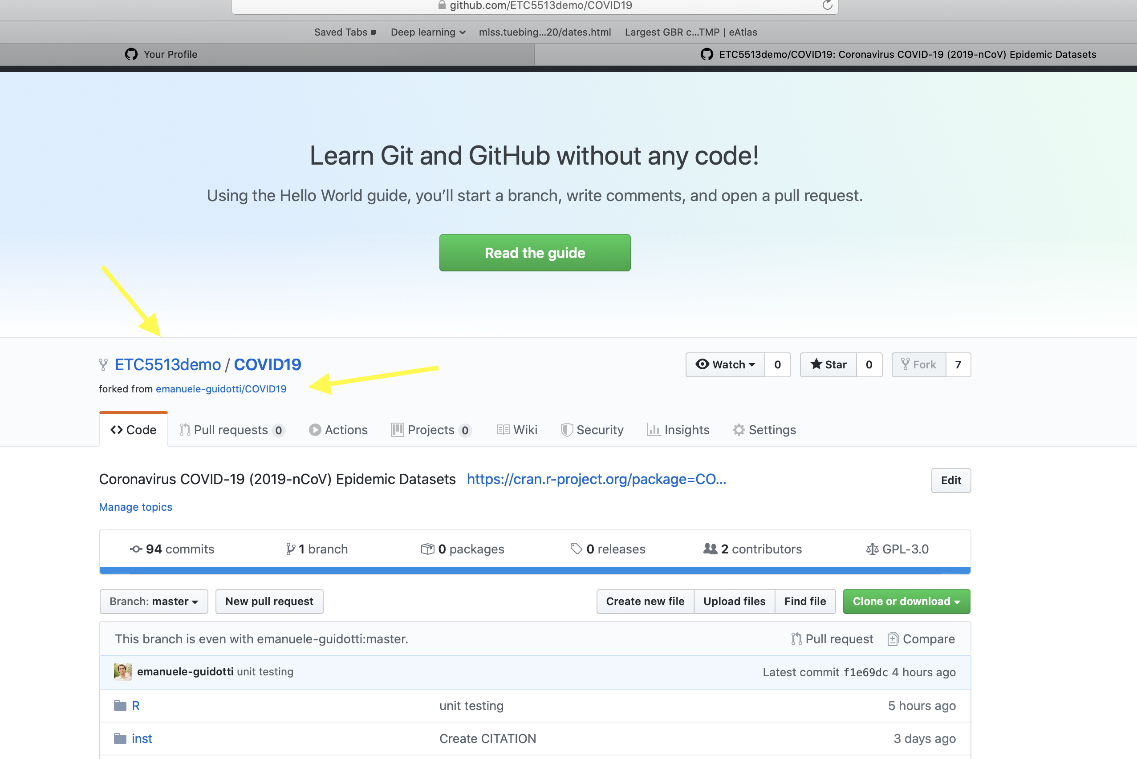Click the R folder icon
The width and height of the screenshot is (1137, 759).
[120, 705]
